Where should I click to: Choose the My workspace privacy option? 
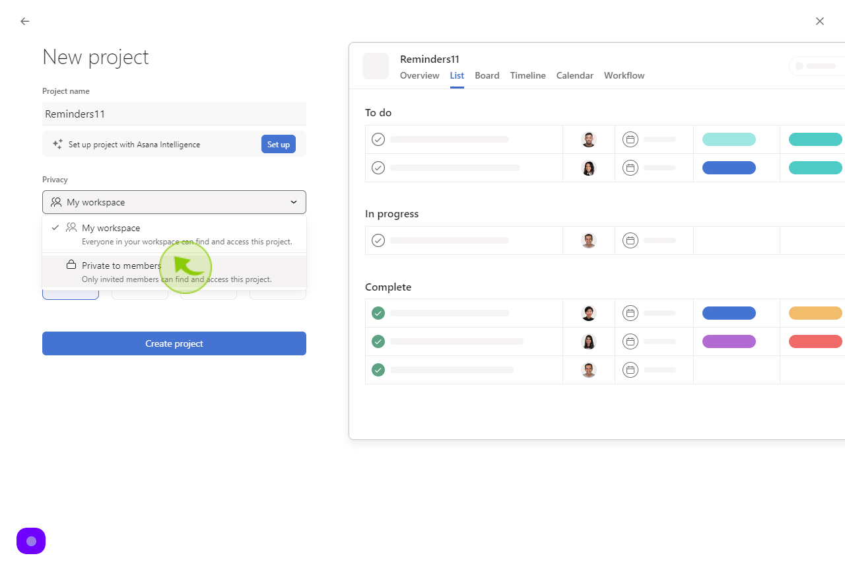[x=174, y=234]
